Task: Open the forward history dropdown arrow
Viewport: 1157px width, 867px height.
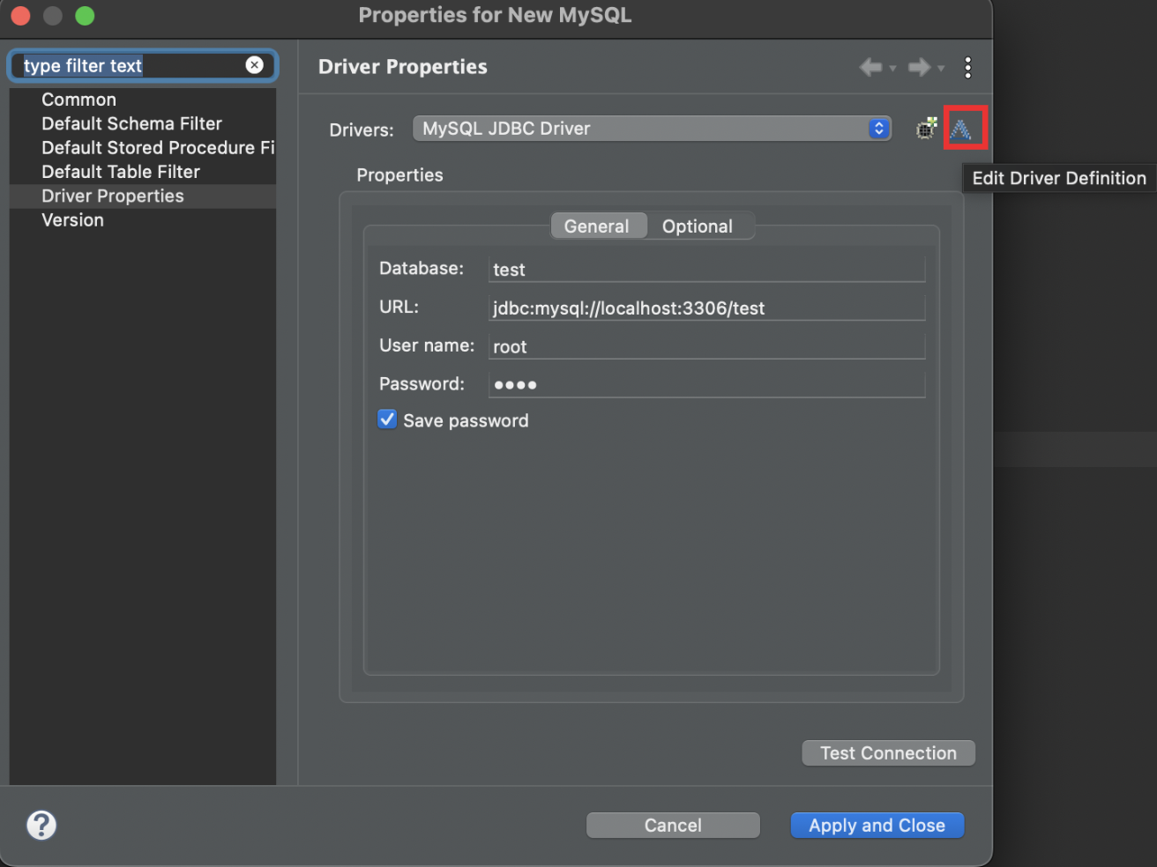Action: [x=941, y=69]
